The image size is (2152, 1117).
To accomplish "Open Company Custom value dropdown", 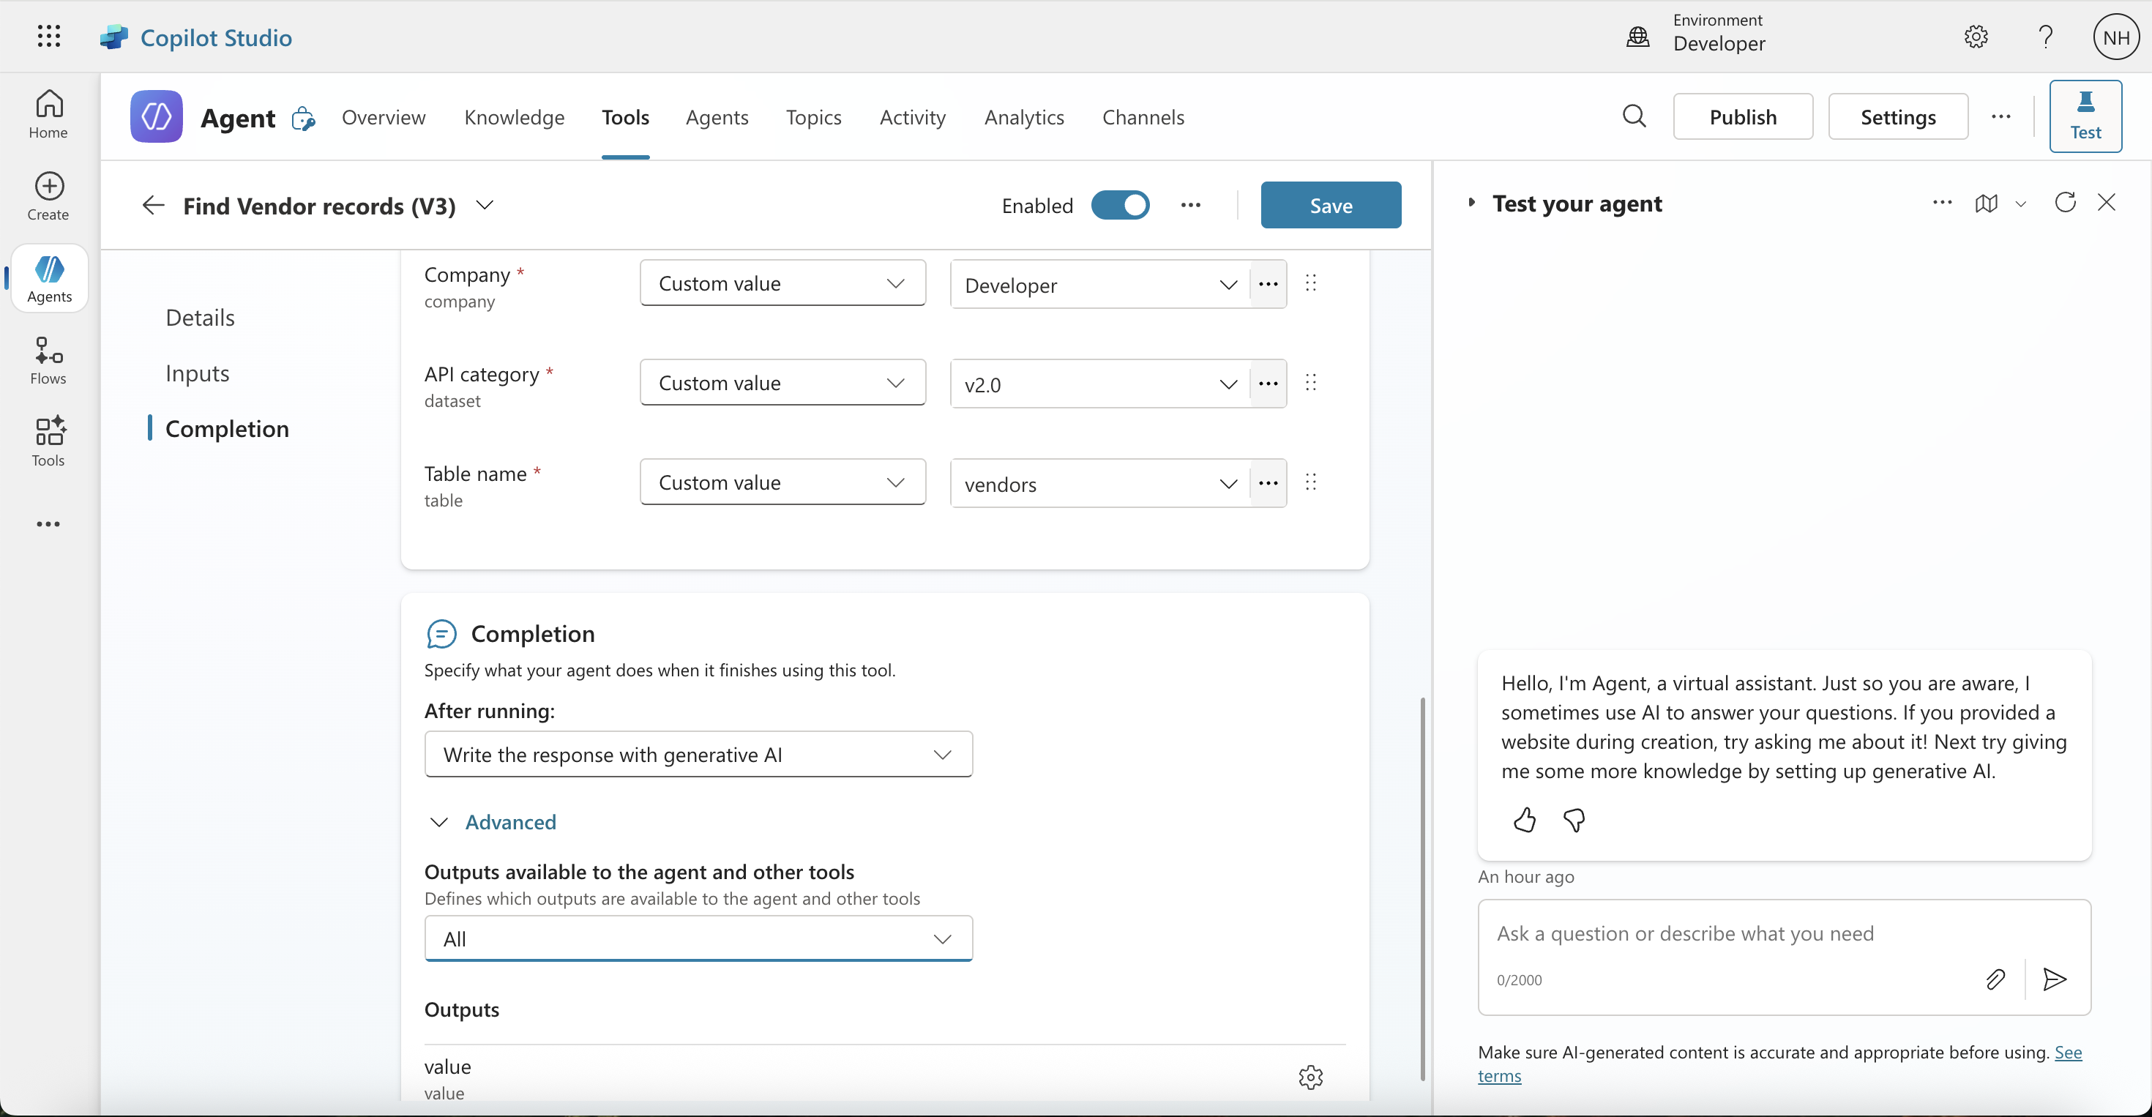I will [782, 283].
